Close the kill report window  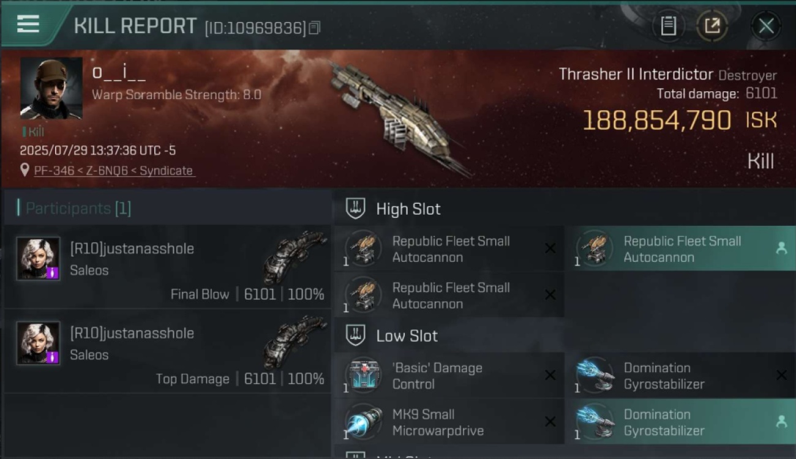point(766,26)
